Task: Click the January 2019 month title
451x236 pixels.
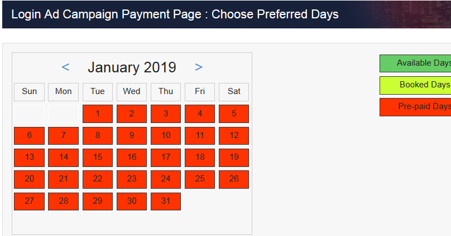Action: click(132, 68)
